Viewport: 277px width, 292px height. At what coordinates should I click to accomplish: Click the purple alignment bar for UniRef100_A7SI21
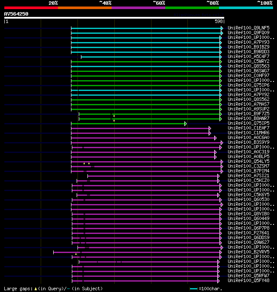(x=154, y=176)
